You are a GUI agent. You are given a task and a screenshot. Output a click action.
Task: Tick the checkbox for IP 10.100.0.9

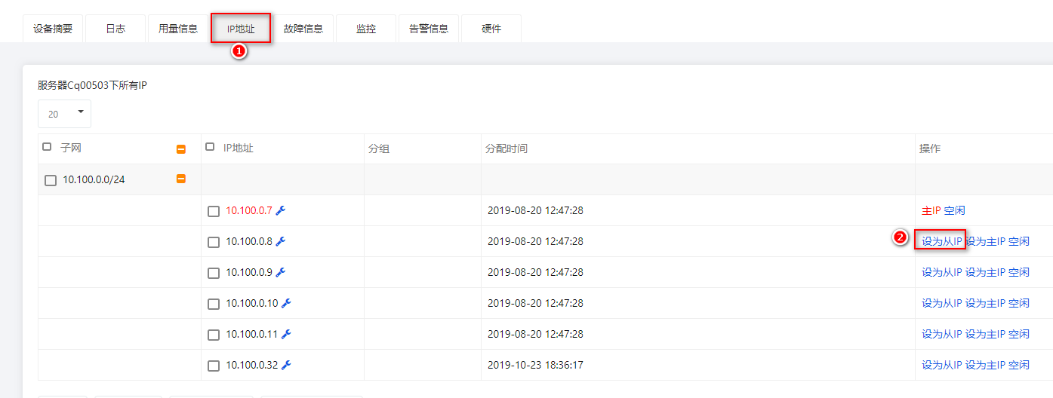(214, 273)
